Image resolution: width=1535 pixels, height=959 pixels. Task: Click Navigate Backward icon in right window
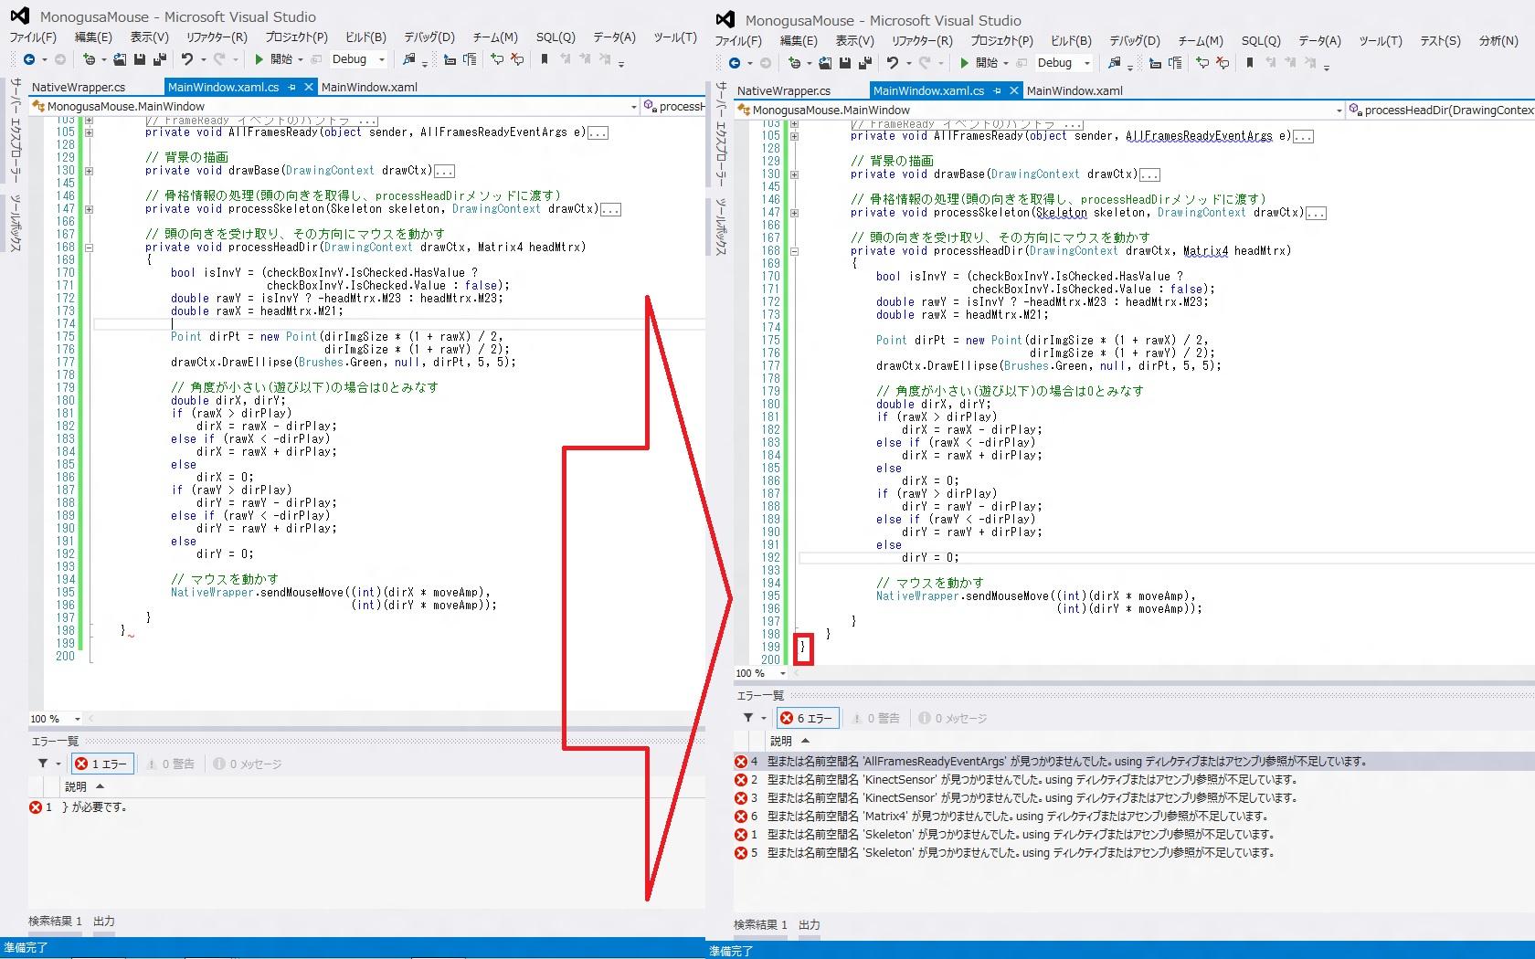tap(736, 63)
